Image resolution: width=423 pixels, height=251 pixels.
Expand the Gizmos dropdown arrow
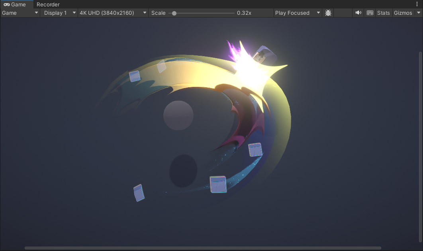pyautogui.click(x=418, y=13)
